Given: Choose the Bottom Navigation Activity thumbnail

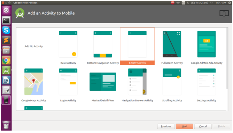Looking at the screenshot, I should click(x=103, y=44).
